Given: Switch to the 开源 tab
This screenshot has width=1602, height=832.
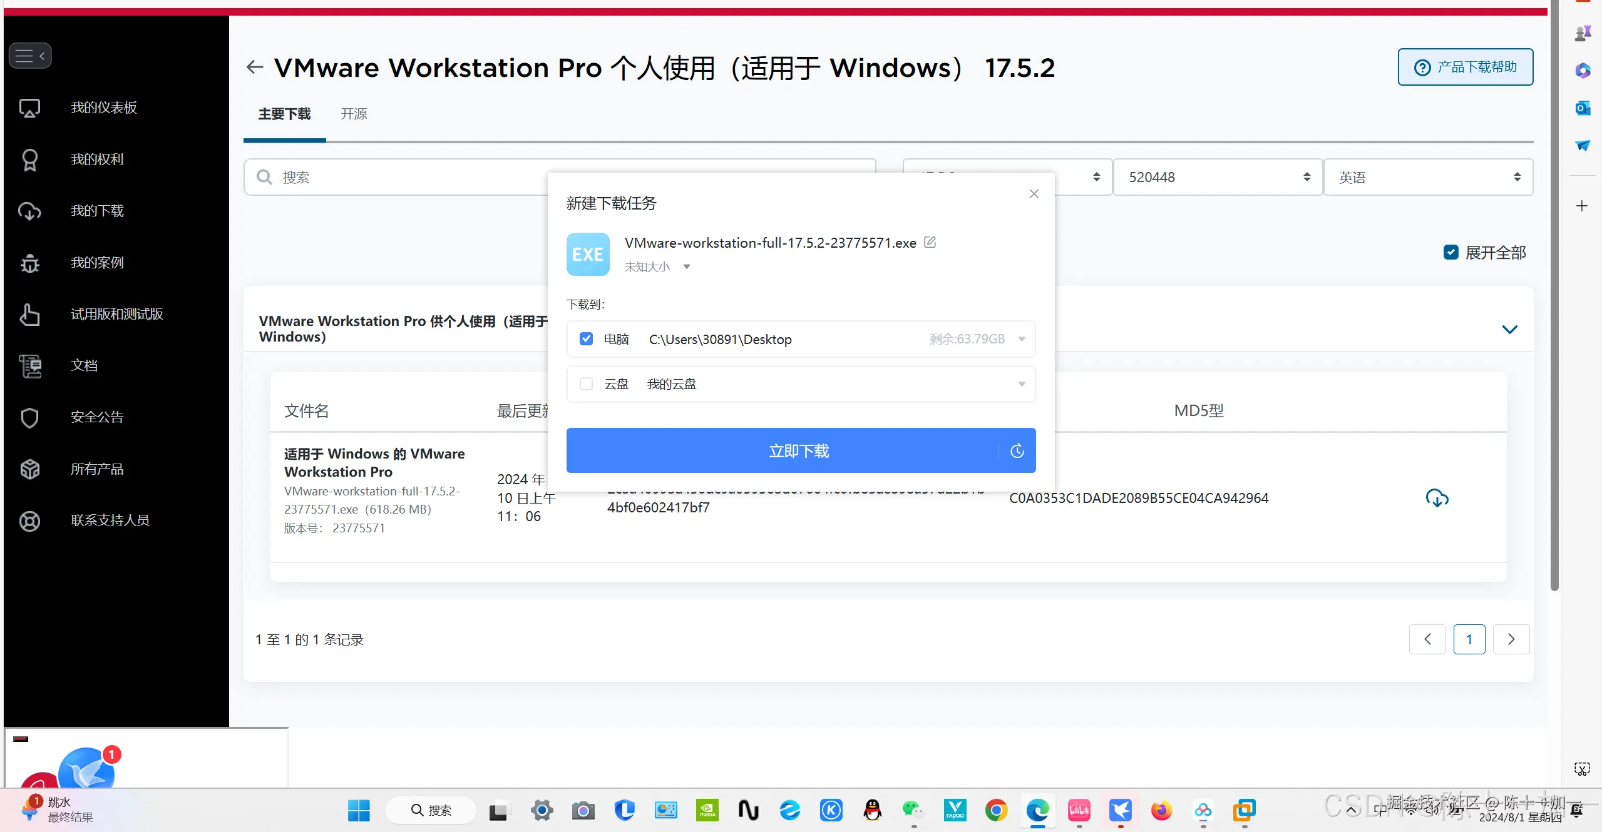Looking at the screenshot, I should pos(354,114).
